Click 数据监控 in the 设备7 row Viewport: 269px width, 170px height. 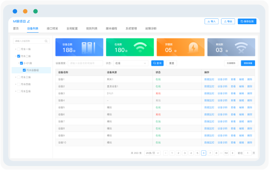pyautogui.click(x=209, y=122)
